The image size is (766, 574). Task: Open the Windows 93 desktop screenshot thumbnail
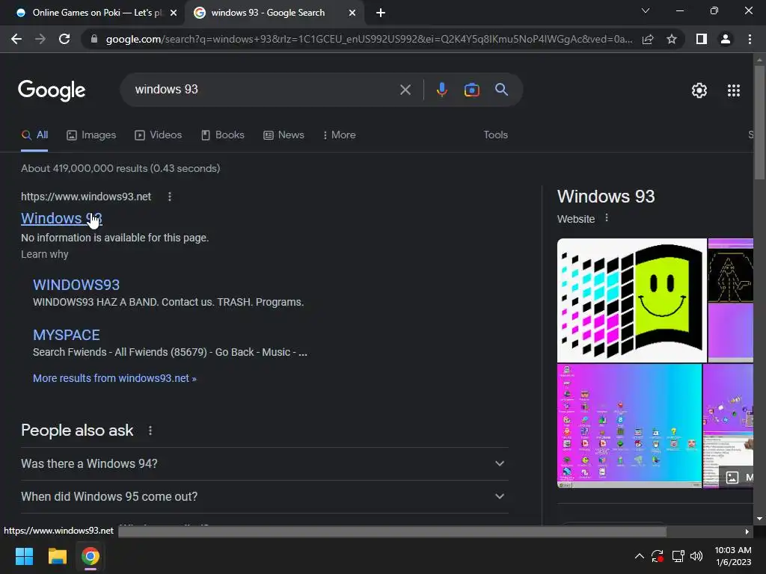pos(629,425)
